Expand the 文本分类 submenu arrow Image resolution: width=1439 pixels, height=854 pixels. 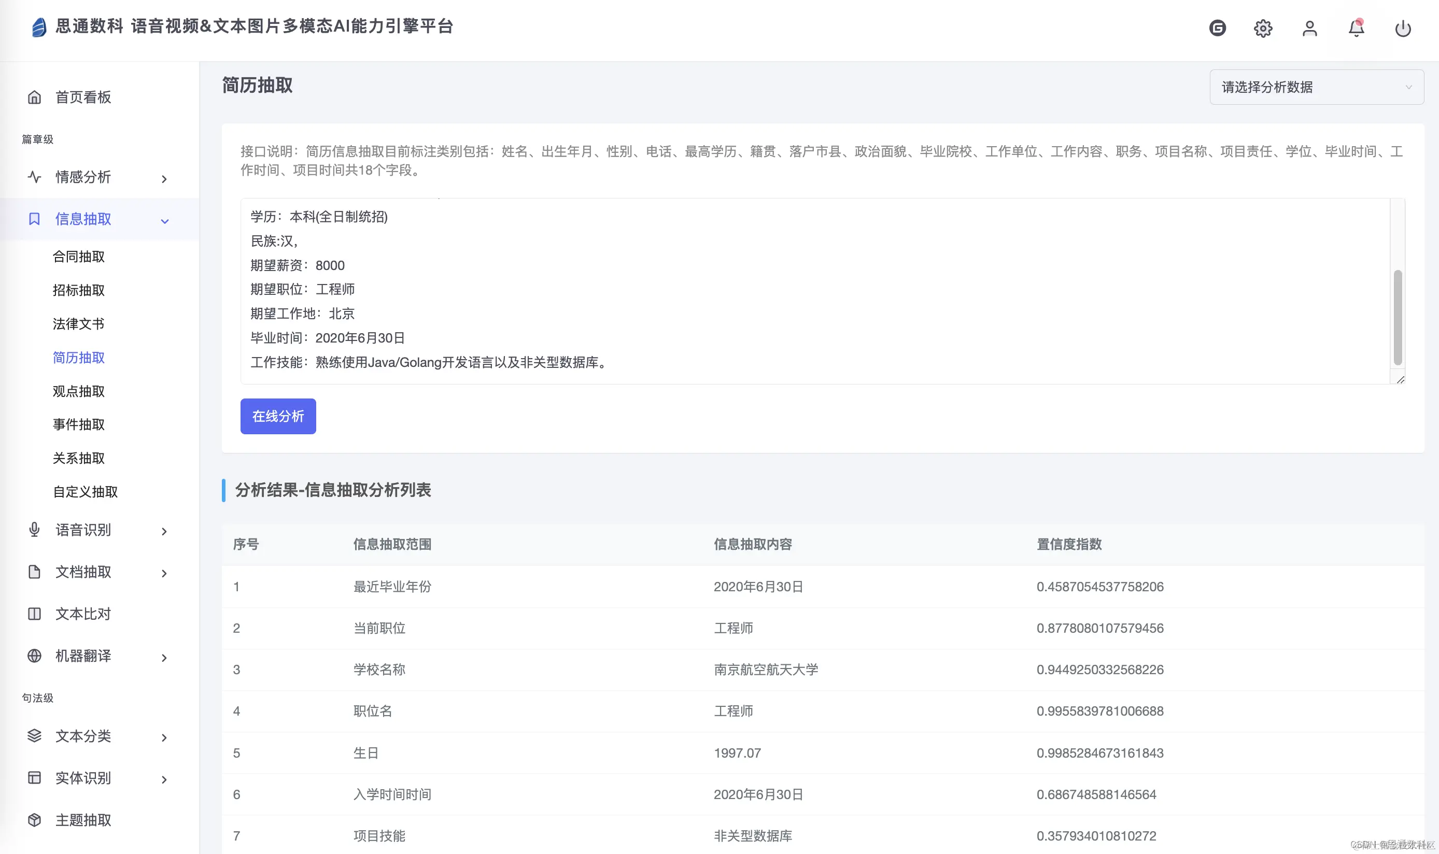click(x=165, y=737)
